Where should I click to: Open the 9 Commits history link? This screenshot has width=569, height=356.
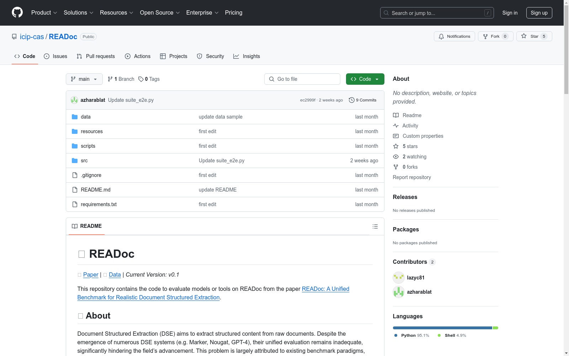coord(363,100)
